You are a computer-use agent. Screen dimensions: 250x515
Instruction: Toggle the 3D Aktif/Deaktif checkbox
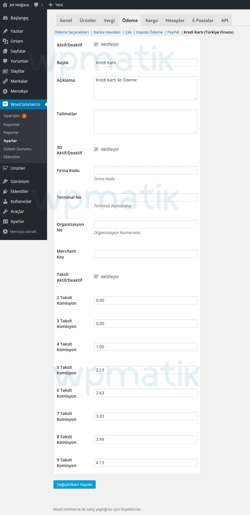tap(96, 149)
